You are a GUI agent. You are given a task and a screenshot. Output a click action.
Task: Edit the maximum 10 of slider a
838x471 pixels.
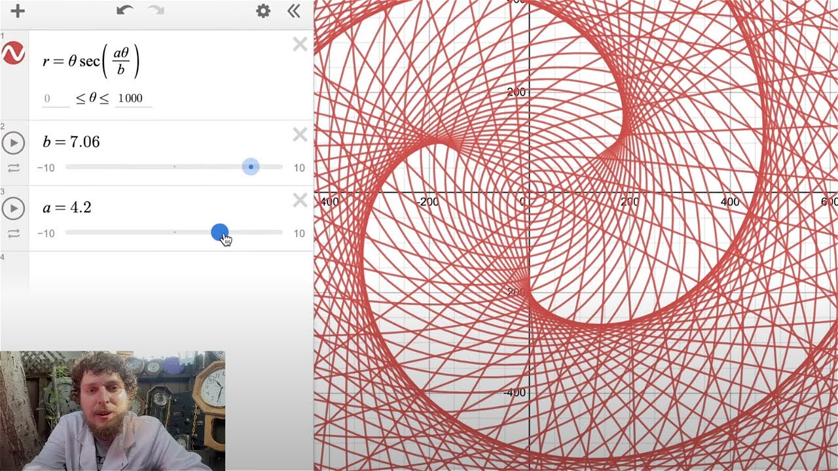click(299, 234)
